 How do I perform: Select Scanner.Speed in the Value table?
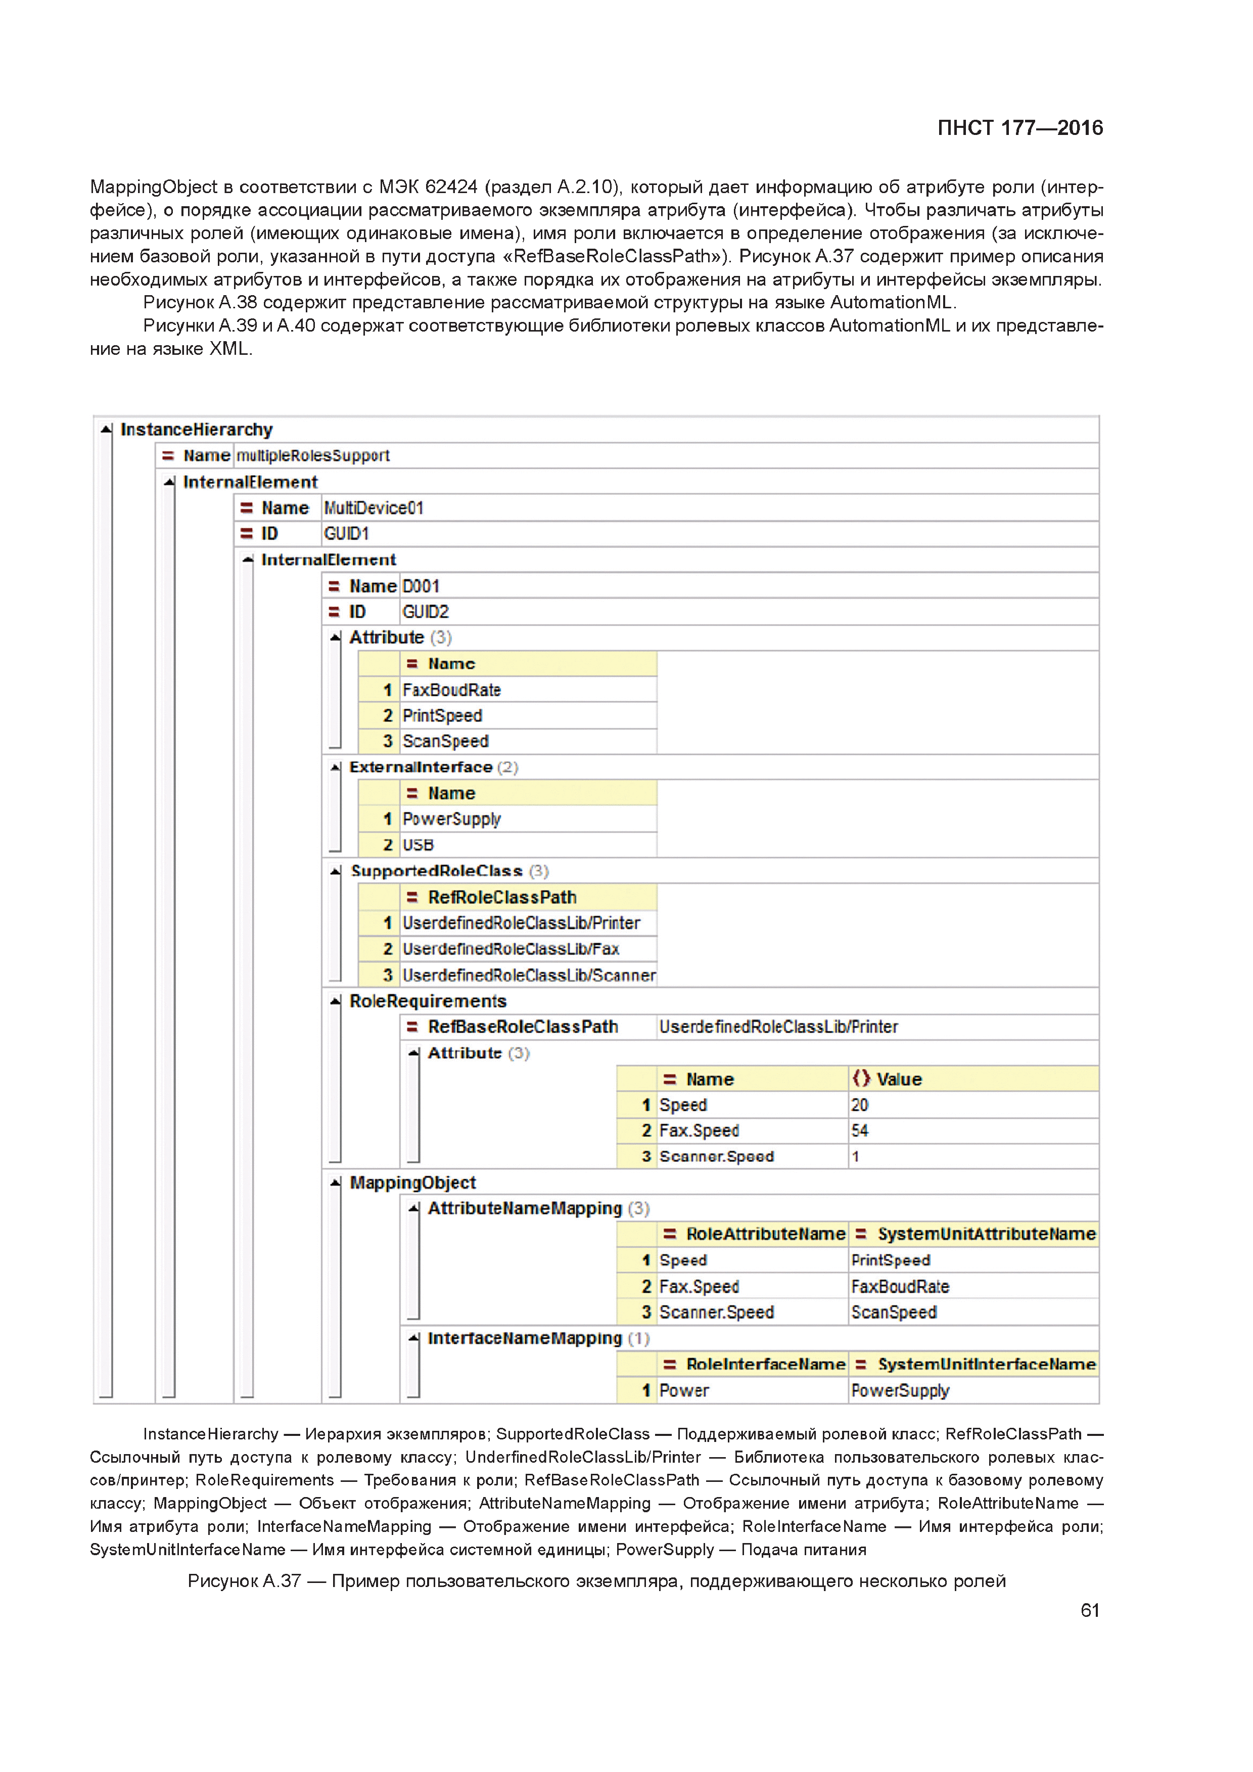753,1157
